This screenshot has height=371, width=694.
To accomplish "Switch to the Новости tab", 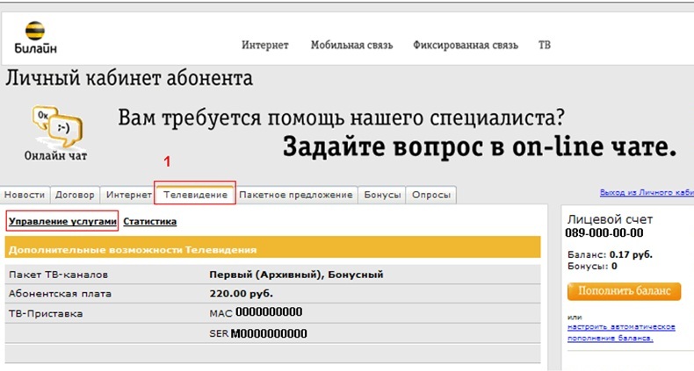I will [x=25, y=195].
